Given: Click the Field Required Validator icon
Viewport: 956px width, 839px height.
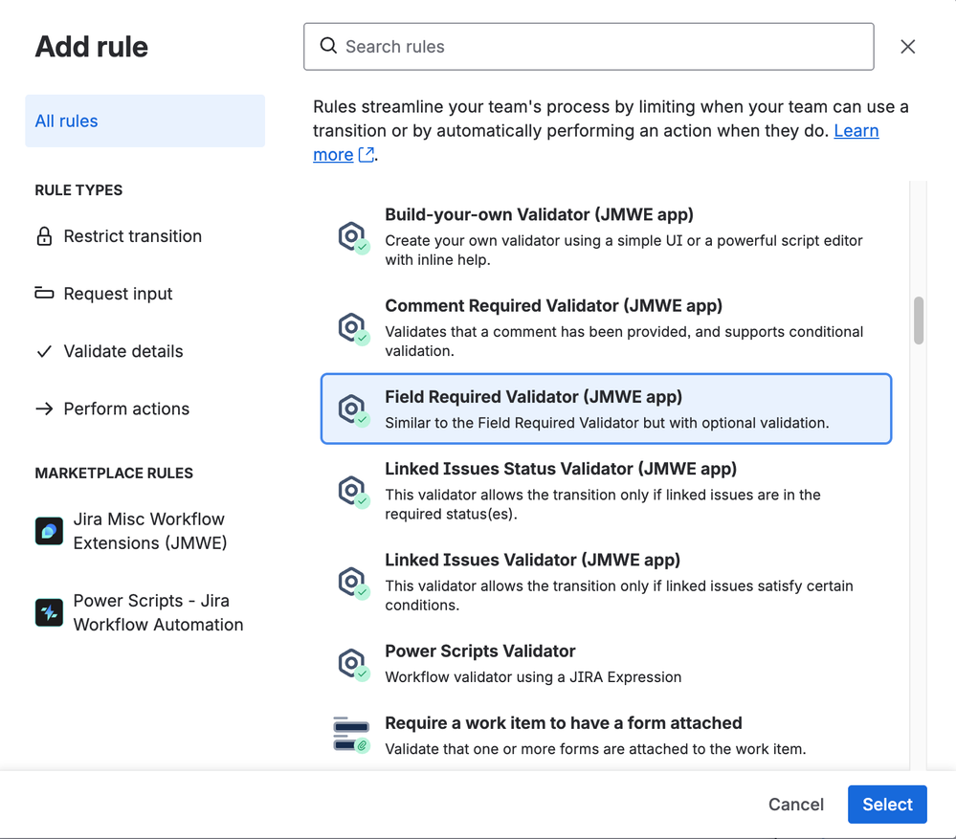Looking at the screenshot, I should [353, 408].
